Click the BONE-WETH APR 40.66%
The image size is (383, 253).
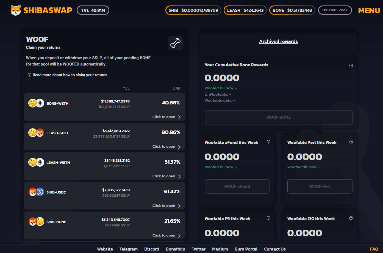(x=171, y=103)
